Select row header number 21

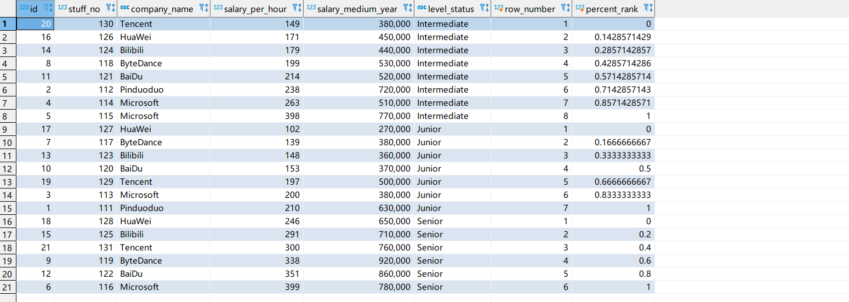click(8, 287)
